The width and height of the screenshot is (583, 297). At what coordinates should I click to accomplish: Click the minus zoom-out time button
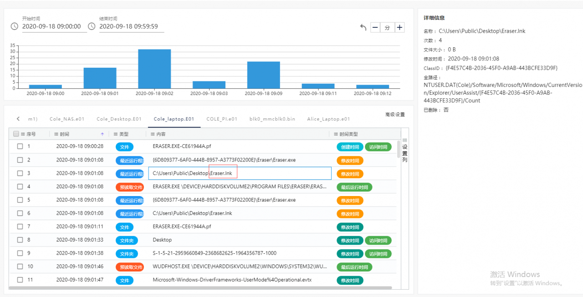375,27
